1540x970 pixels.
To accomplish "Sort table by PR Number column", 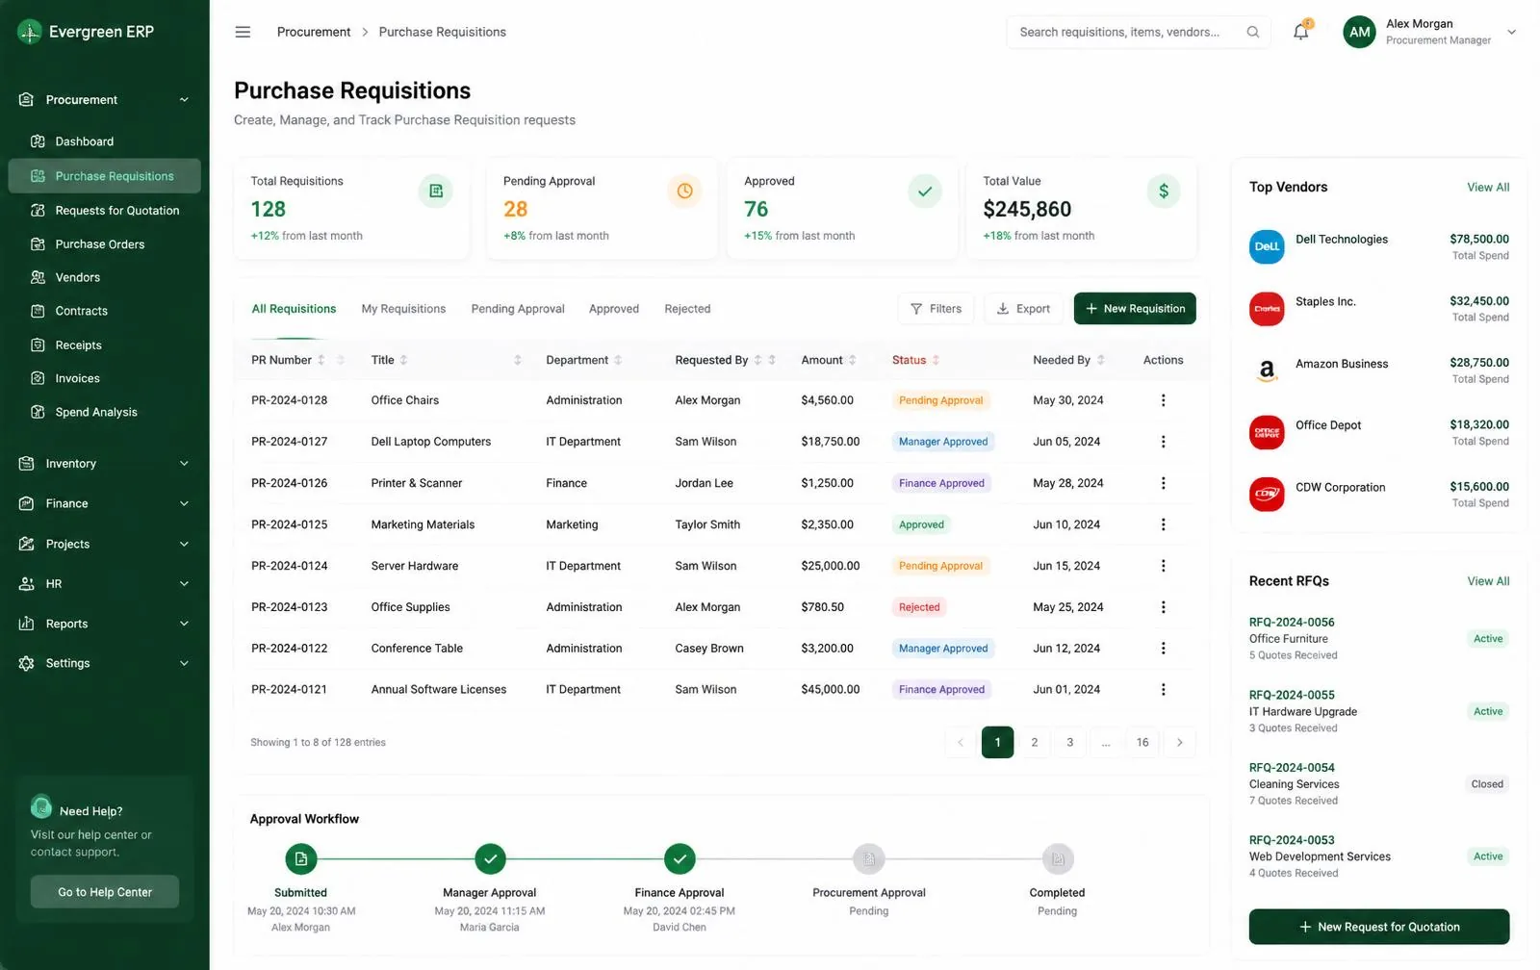I will [x=288, y=360].
